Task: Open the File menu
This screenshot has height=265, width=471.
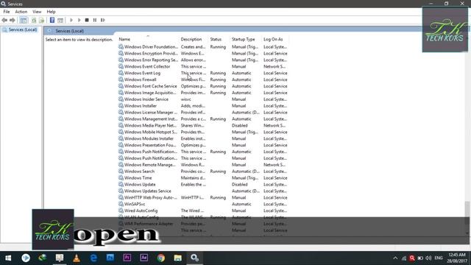Action: click(7, 12)
